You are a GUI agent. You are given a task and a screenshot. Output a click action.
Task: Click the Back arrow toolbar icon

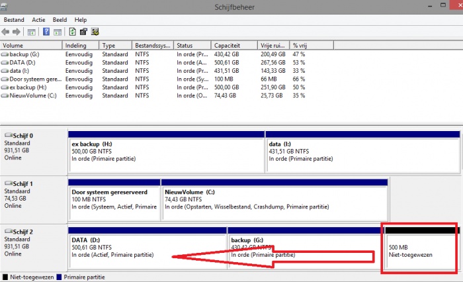click(x=5, y=32)
